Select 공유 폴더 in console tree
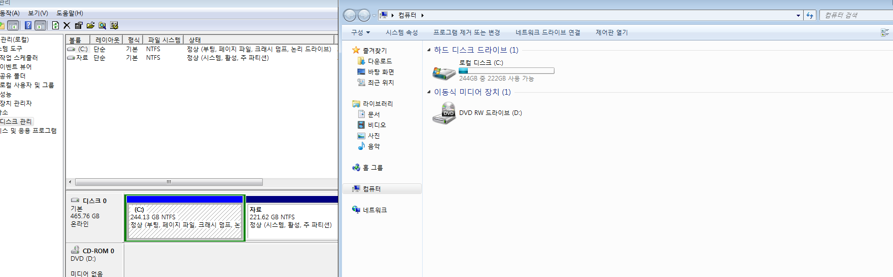893x277 pixels. [x=13, y=76]
